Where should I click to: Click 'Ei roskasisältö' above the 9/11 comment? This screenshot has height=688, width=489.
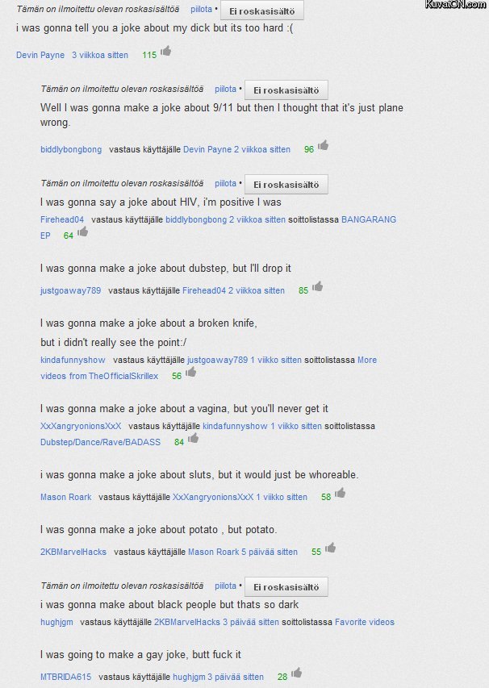[x=286, y=90]
